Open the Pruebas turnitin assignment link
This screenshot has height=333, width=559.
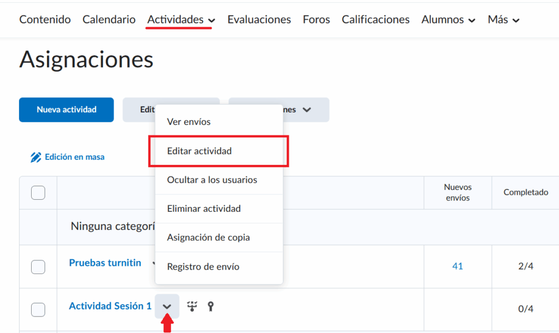[x=105, y=263]
